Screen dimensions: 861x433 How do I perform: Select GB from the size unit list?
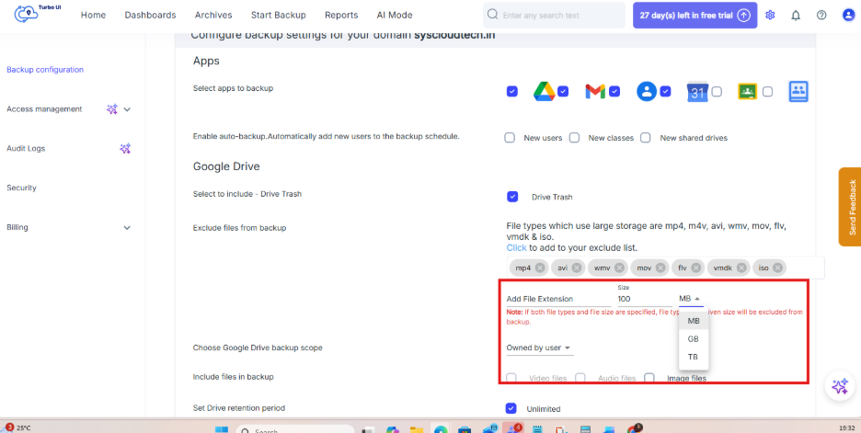coord(694,339)
